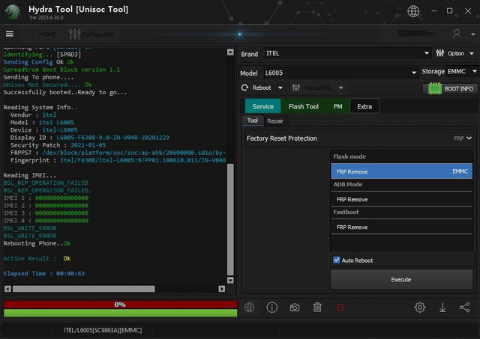The image size is (480, 339).
Task: Click the log scroll left arrow
Action: tap(8, 289)
